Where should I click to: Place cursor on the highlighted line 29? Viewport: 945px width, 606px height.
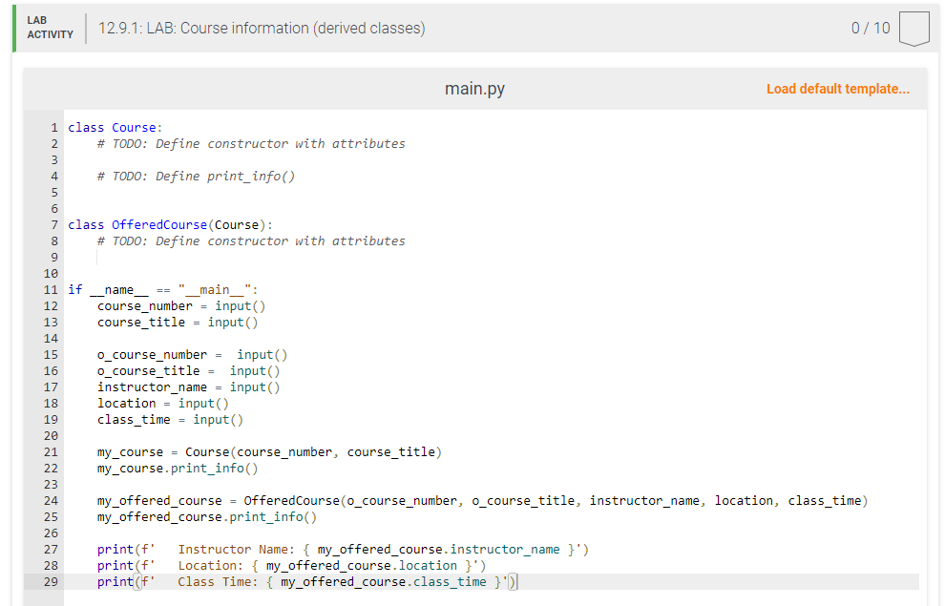tap(286, 581)
